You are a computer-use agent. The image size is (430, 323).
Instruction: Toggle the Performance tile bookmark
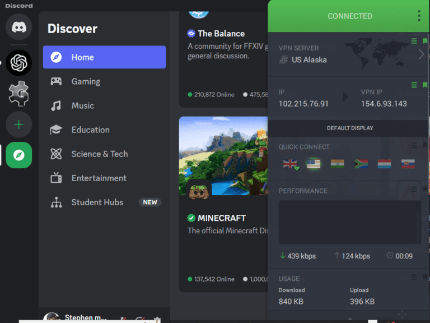point(425,189)
